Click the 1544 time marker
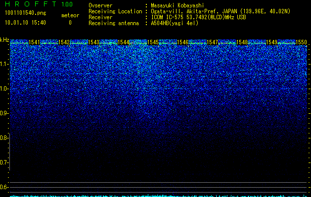311x197 pixels. [124, 42]
